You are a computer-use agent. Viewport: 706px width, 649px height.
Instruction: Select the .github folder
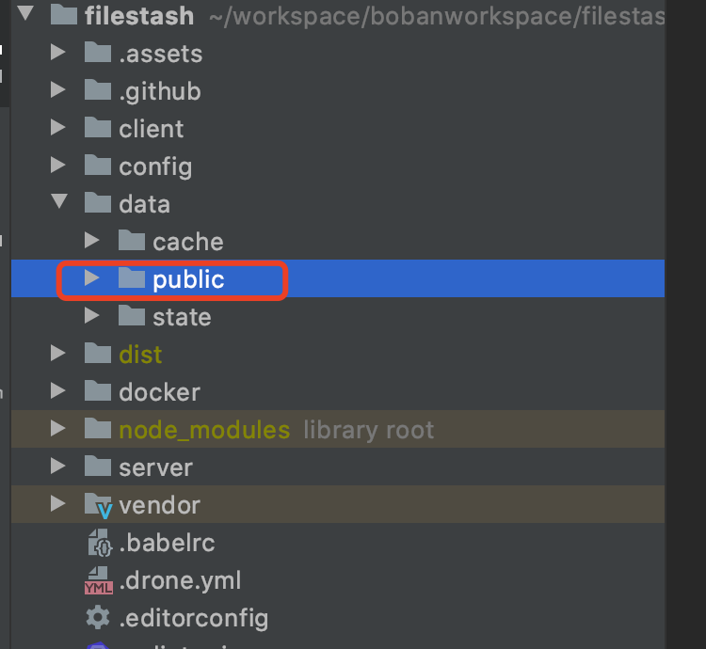[x=159, y=91]
